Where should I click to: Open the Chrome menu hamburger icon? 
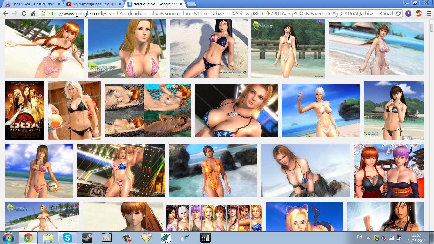tap(428, 14)
